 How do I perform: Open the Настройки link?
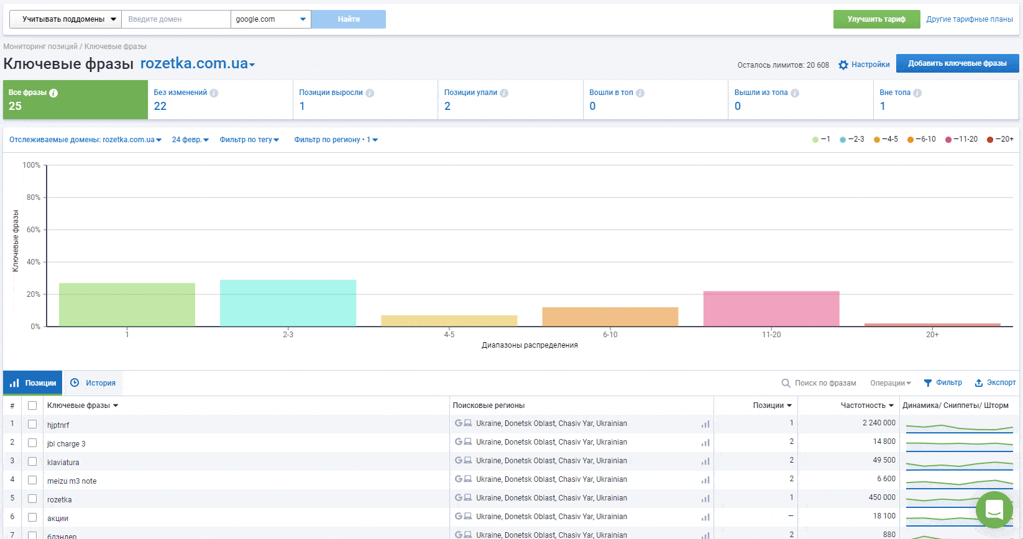870,65
